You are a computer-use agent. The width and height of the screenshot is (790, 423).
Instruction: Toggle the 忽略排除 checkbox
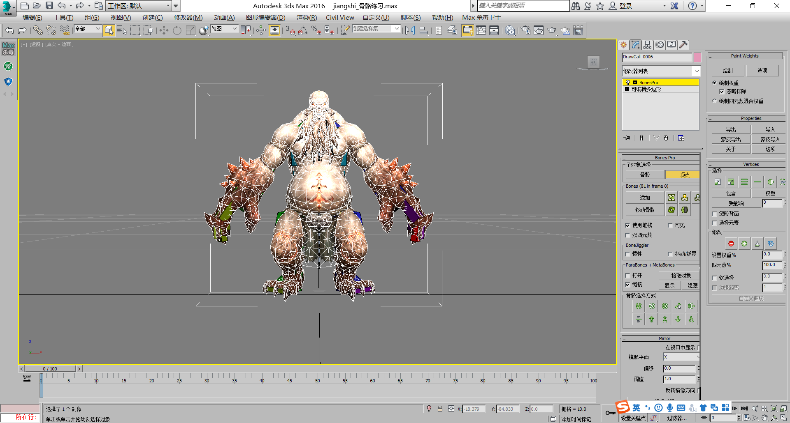(722, 92)
